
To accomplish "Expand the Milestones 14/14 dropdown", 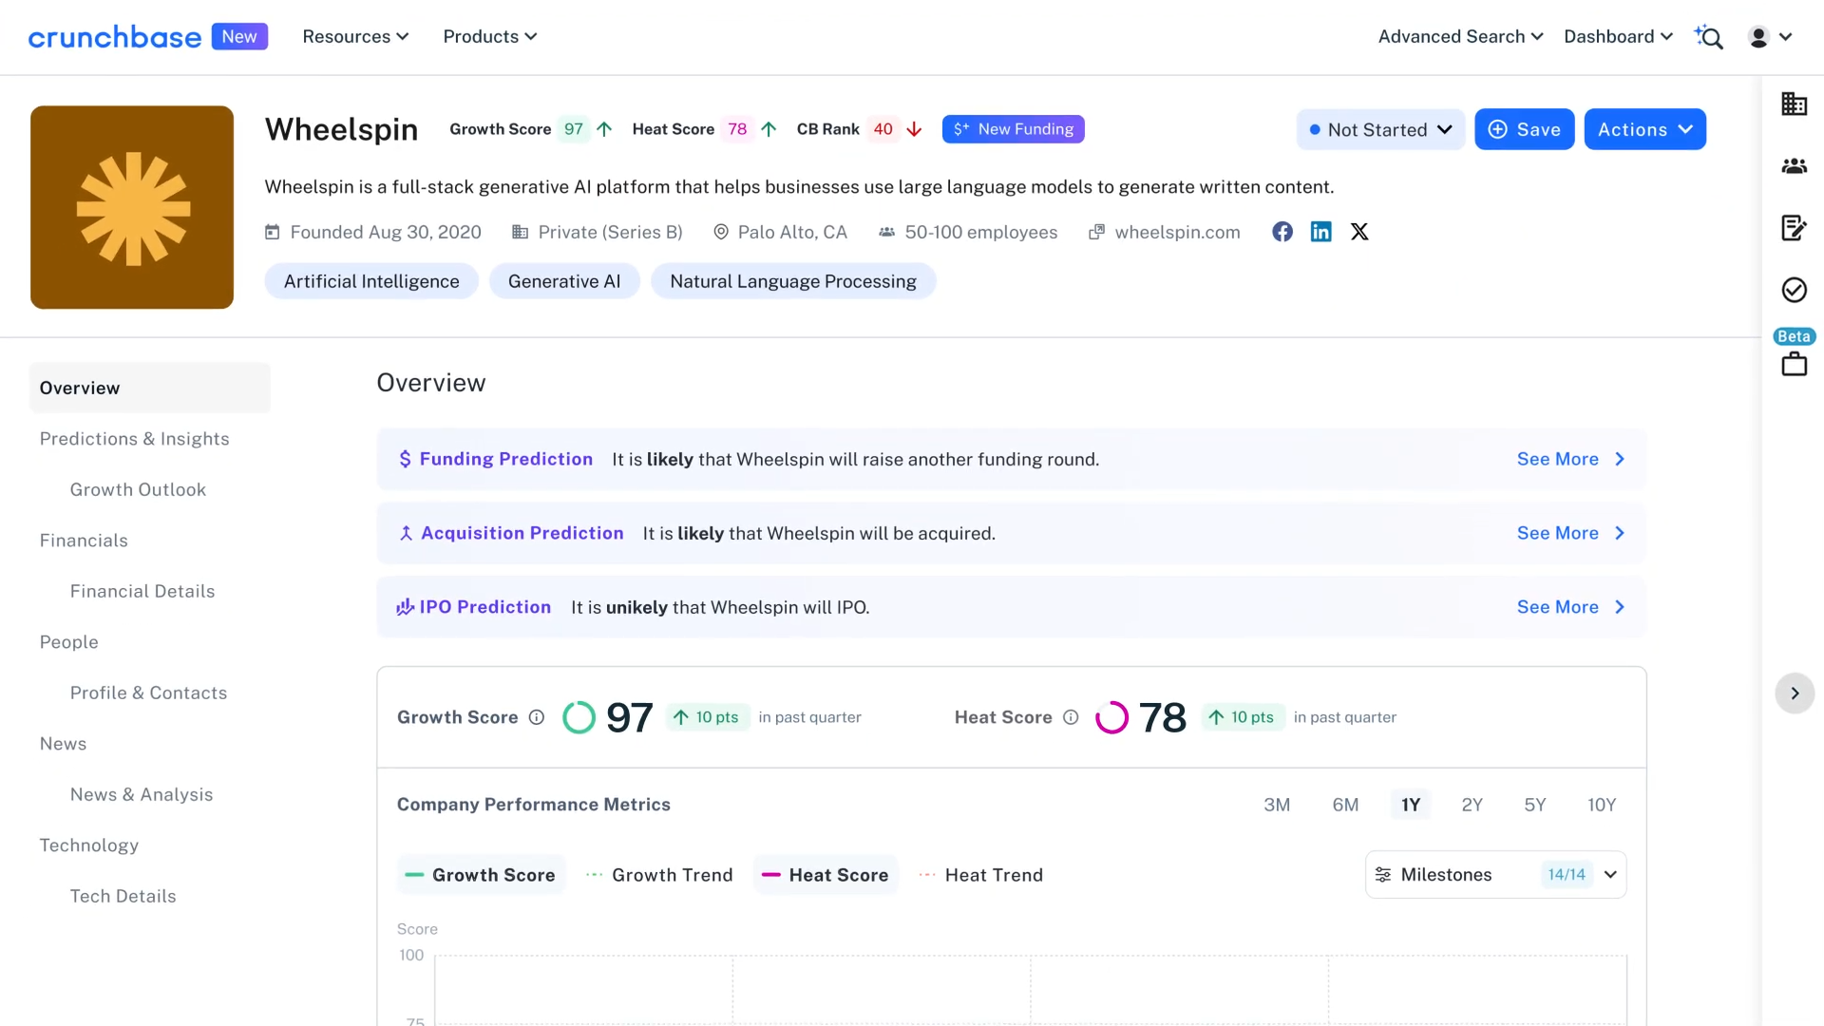I will tap(1495, 875).
